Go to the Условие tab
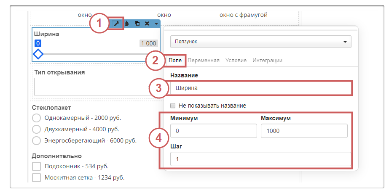The image size is (389, 193). (236, 61)
